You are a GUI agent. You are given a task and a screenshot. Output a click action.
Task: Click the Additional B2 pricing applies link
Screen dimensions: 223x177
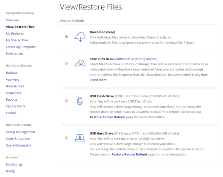(136, 59)
